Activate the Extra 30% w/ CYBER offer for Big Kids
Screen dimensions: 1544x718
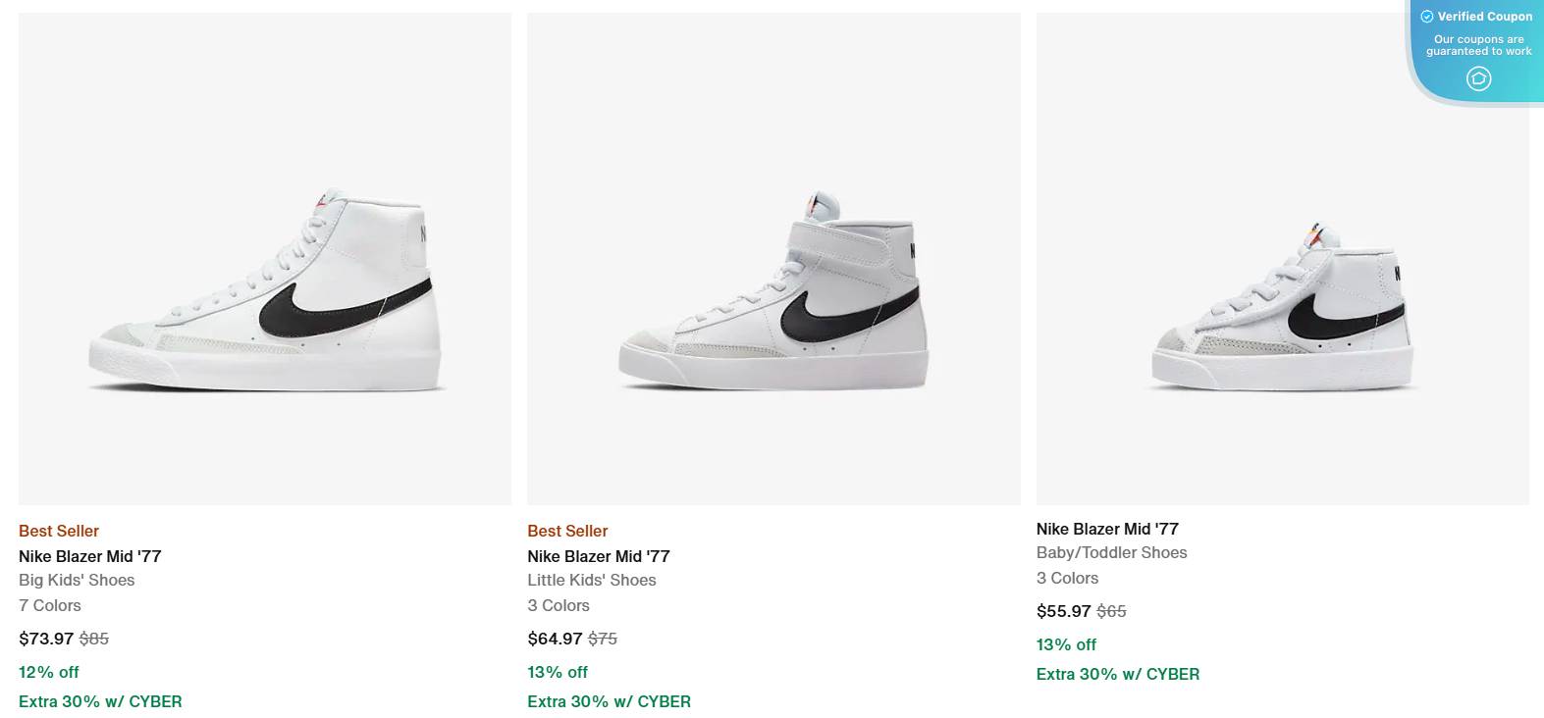pos(100,701)
